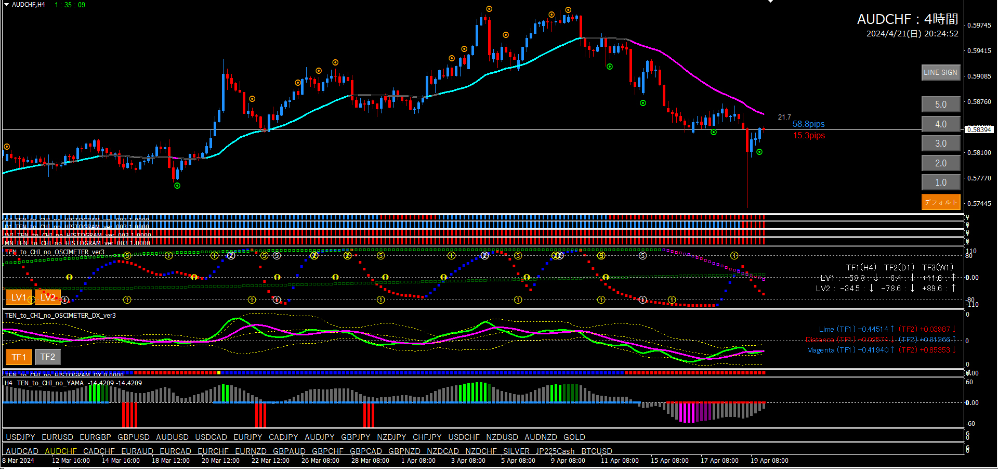This screenshot has height=469, width=998.
Task: Switch chart to NZDCAD
Action: click(x=443, y=451)
